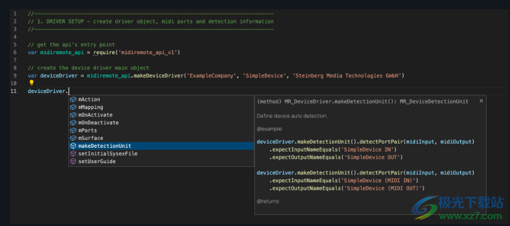This screenshot has height=226, width=510.
Task: Click expectOutputNameEquals('SimpleDevice OUT') example line
Action: [336, 158]
